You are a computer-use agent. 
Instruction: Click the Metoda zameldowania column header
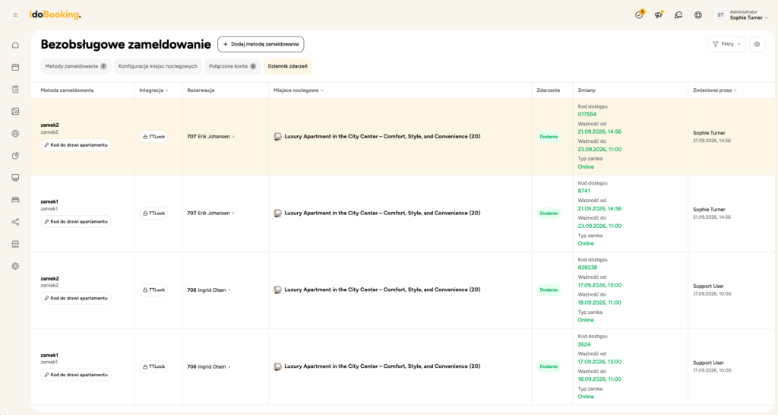67,90
